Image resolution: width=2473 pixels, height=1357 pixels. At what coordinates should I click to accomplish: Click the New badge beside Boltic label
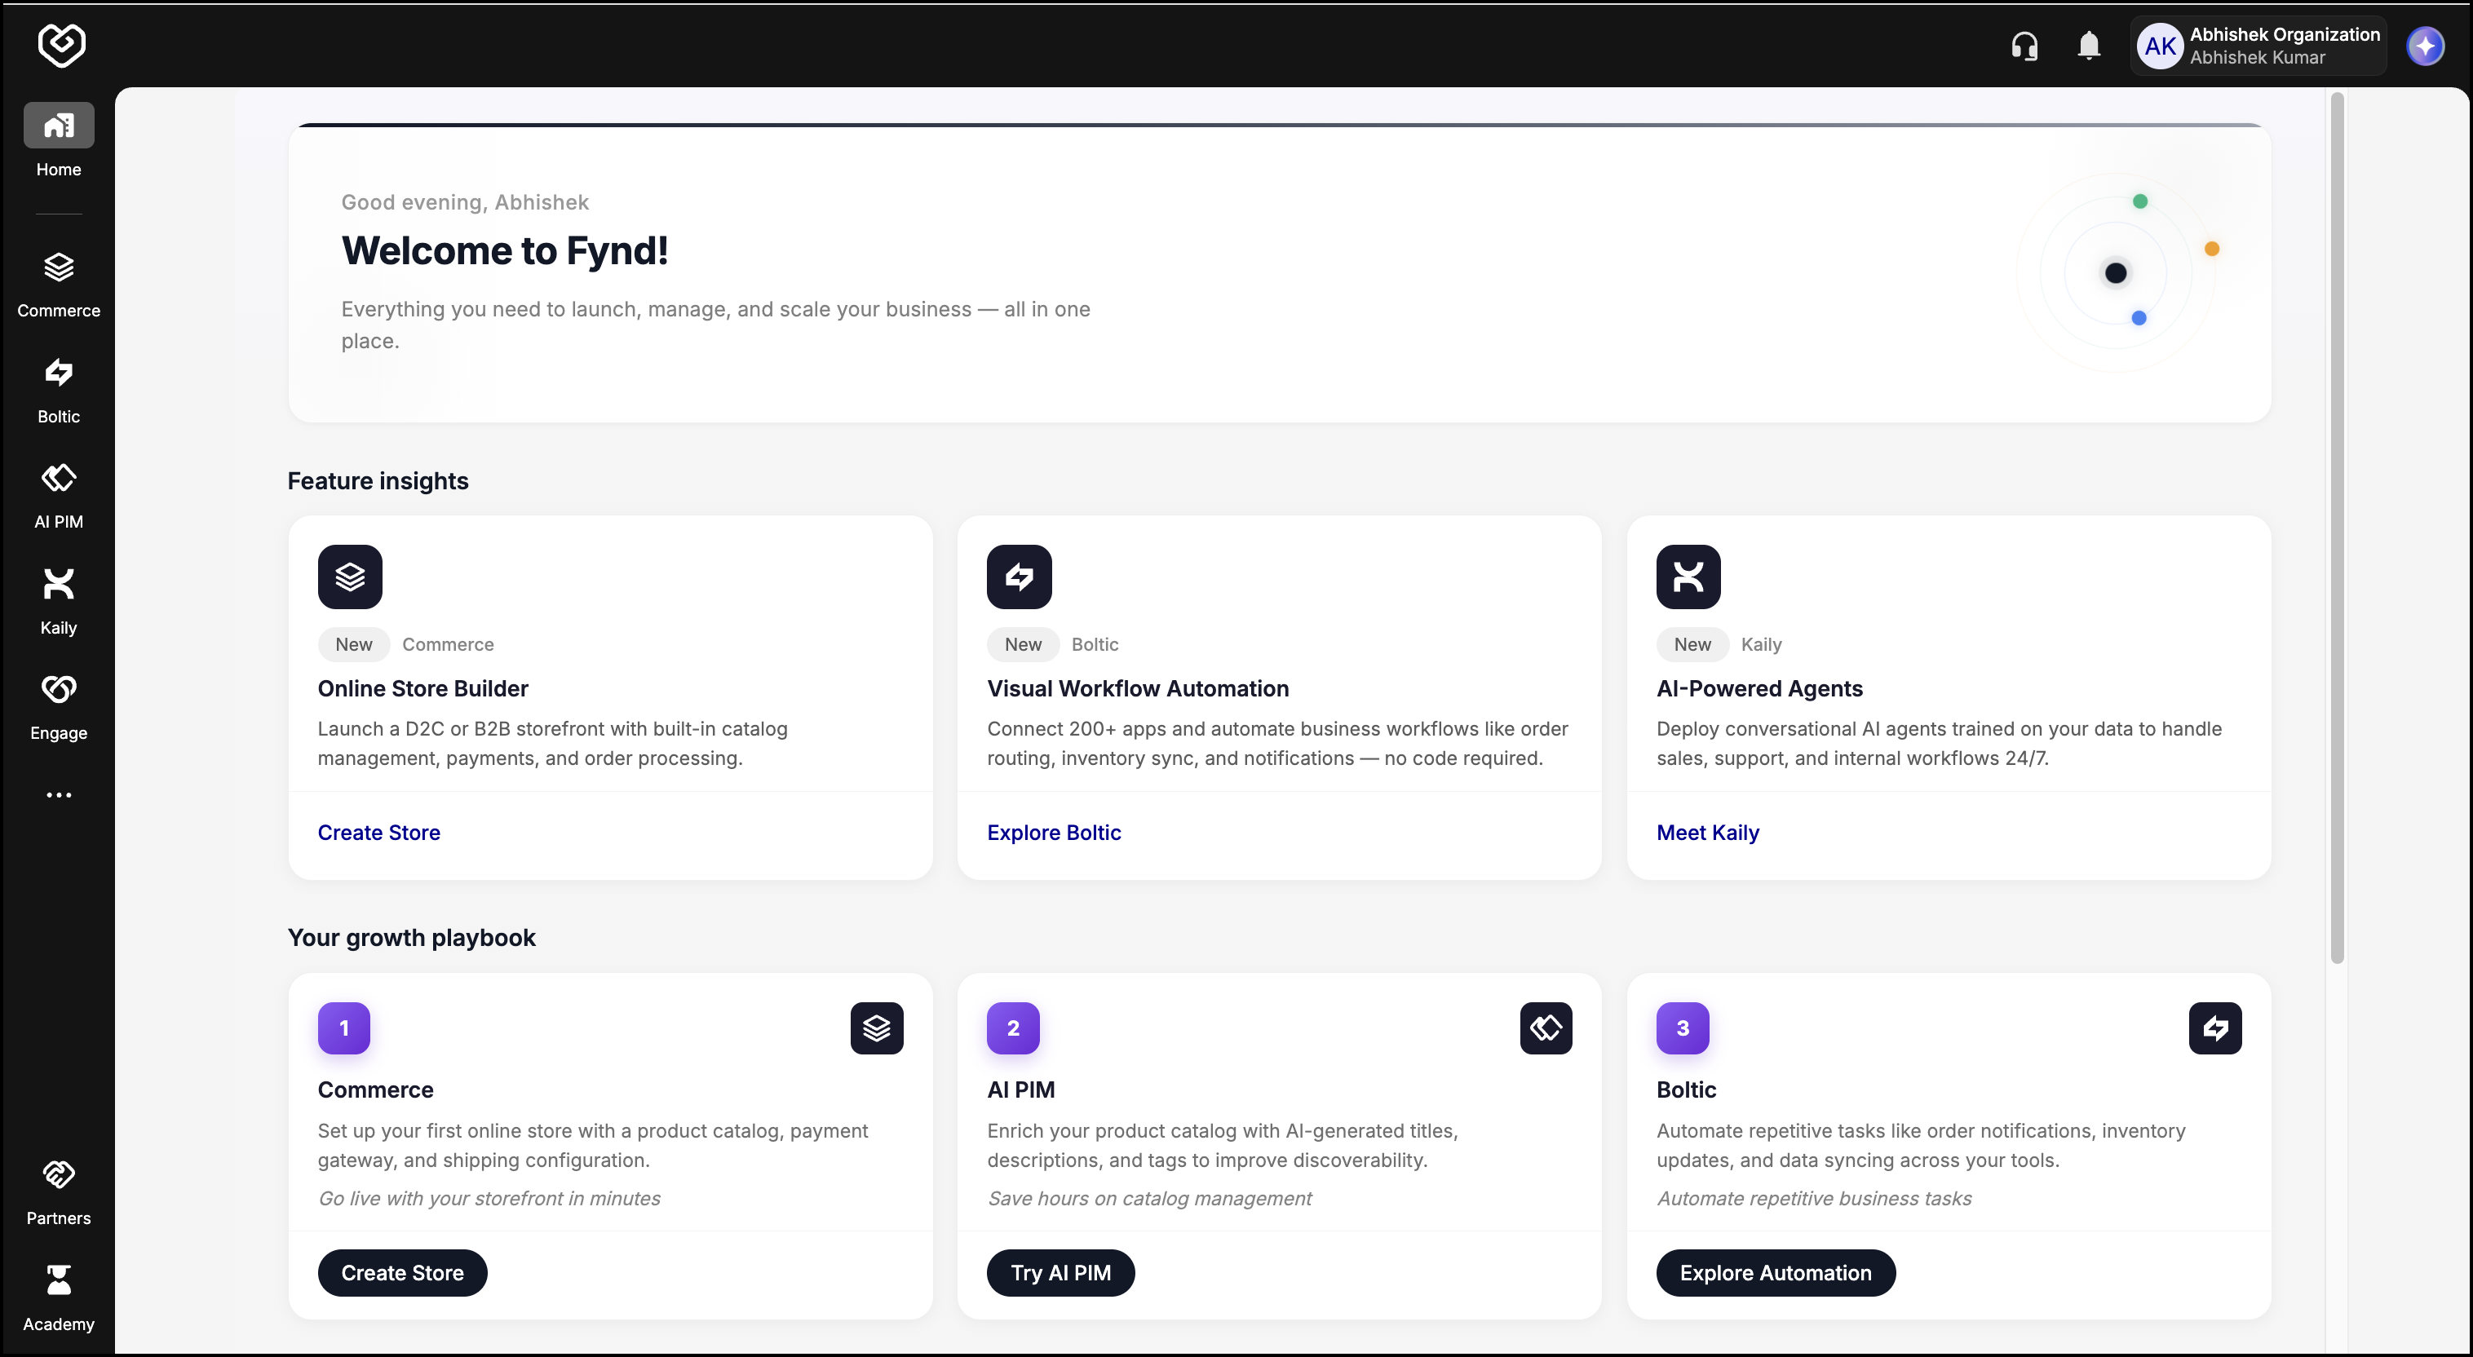click(x=1023, y=645)
